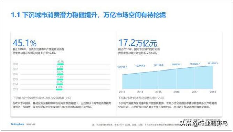Image resolution: width=233 pixels, height=132 pixels.
Task: Click the 2015 green bar marker
Action: 60,79
